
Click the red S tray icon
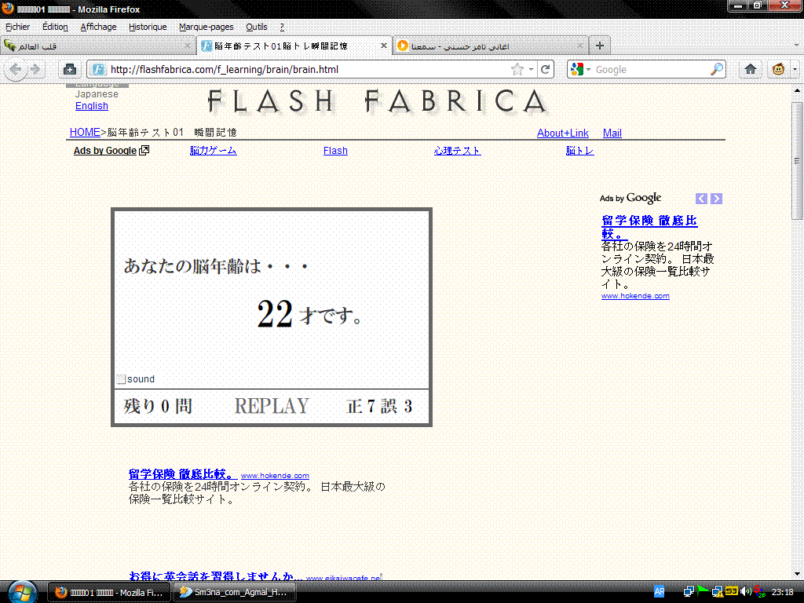759,592
